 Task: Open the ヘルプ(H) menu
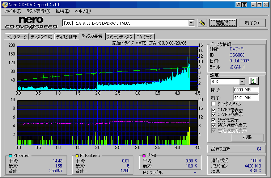tap(82, 11)
